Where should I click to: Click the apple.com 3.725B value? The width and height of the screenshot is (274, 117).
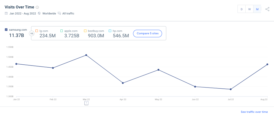click(x=72, y=36)
